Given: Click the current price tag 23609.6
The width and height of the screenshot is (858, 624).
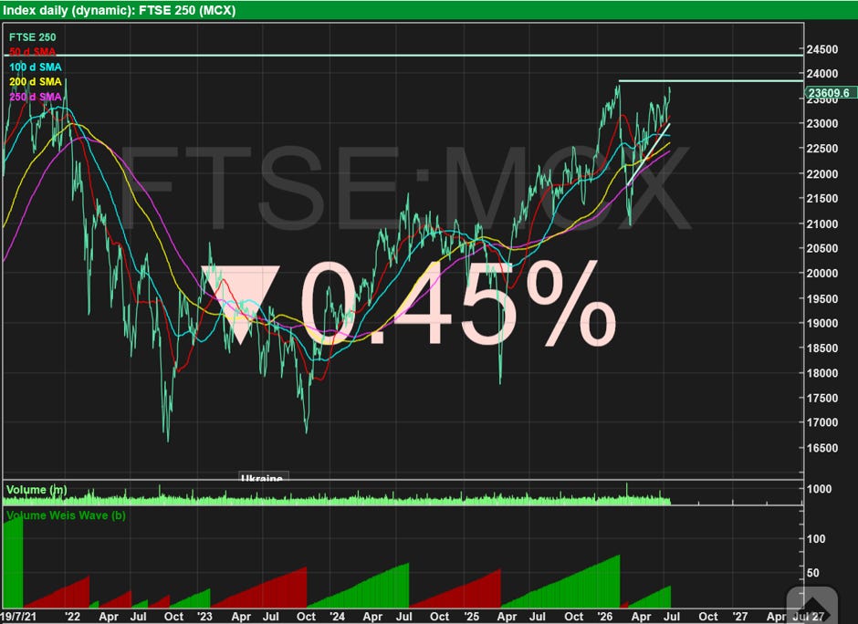Looking at the screenshot, I should pos(832,93).
